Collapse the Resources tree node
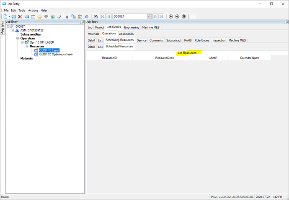The width and height of the screenshot is (289, 200). click(x=27, y=46)
